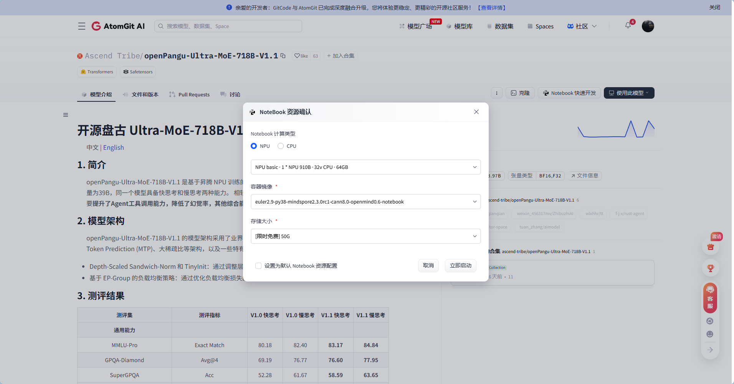Click the GPQA-Diamond table cell

point(124,360)
